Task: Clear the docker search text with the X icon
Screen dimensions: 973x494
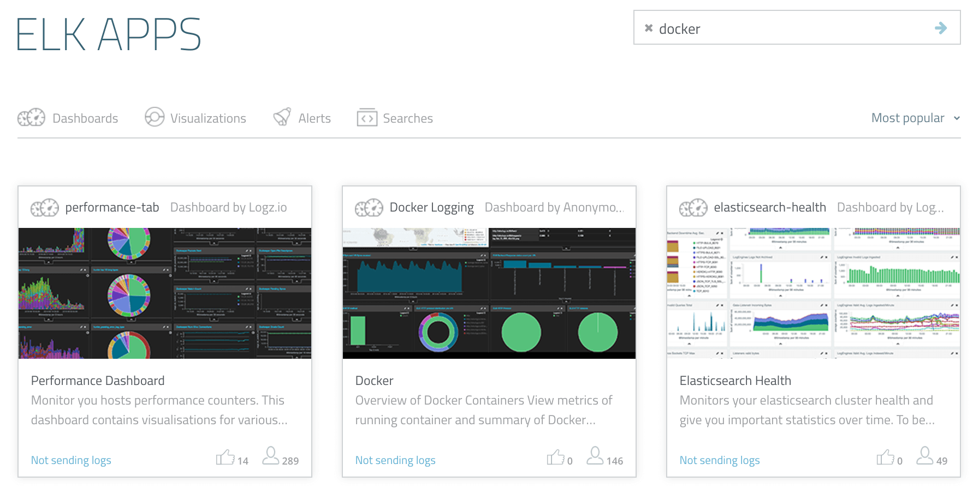Action: click(649, 28)
